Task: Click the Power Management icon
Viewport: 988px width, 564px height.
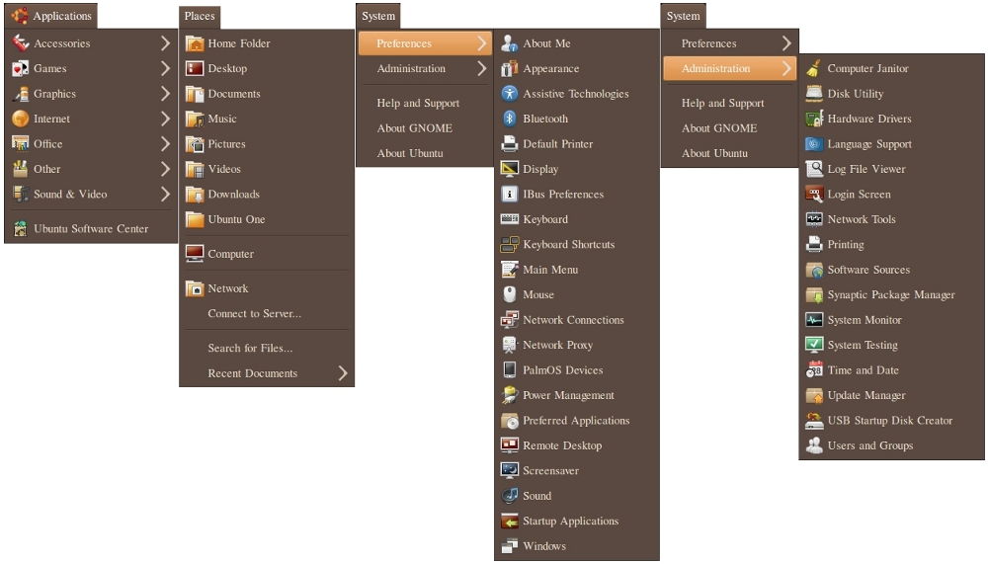Action: click(x=509, y=395)
